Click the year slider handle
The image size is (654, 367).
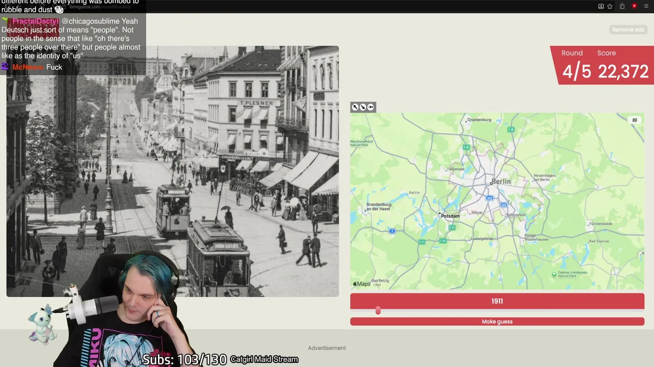pyautogui.click(x=378, y=311)
